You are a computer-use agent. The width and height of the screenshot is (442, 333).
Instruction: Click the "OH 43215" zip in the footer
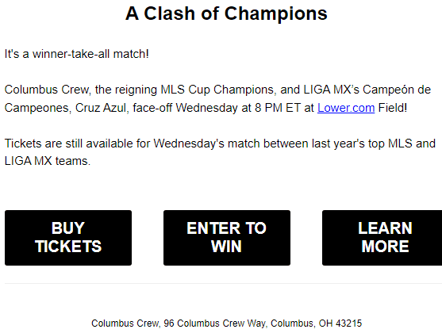(x=340, y=323)
